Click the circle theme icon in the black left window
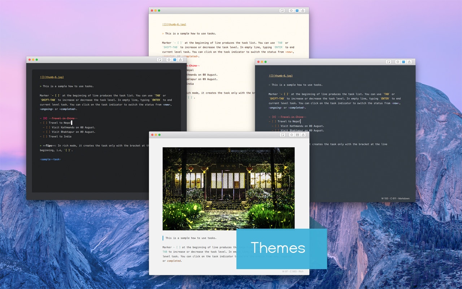The width and height of the screenshot is (462, 289). tap(169, 60)
